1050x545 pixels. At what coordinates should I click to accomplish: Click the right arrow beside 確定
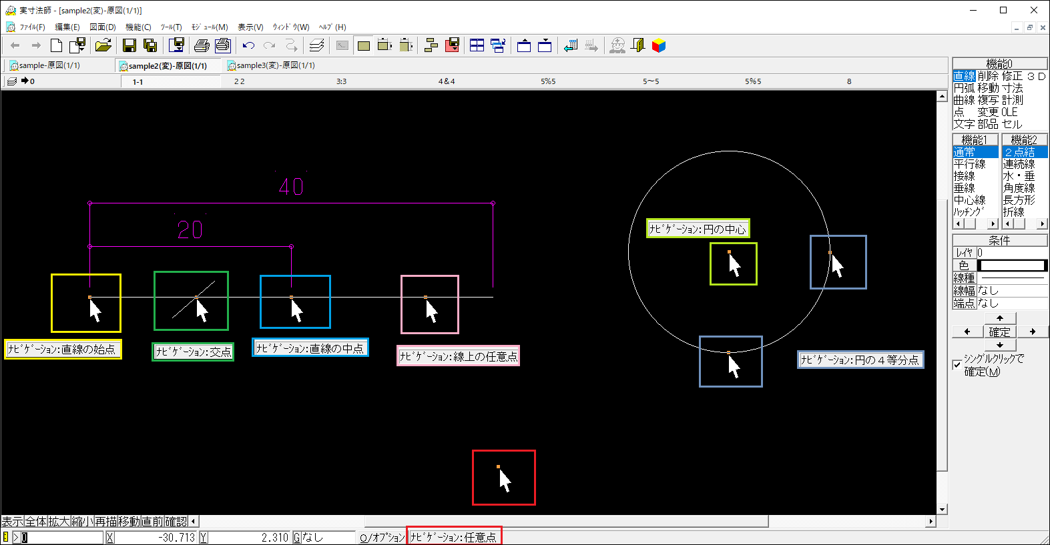(x=1032, y=332)
